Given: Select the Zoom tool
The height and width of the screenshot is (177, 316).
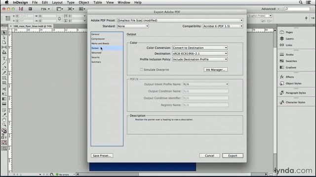Looking at the screenshot, I should pos(4,124).
